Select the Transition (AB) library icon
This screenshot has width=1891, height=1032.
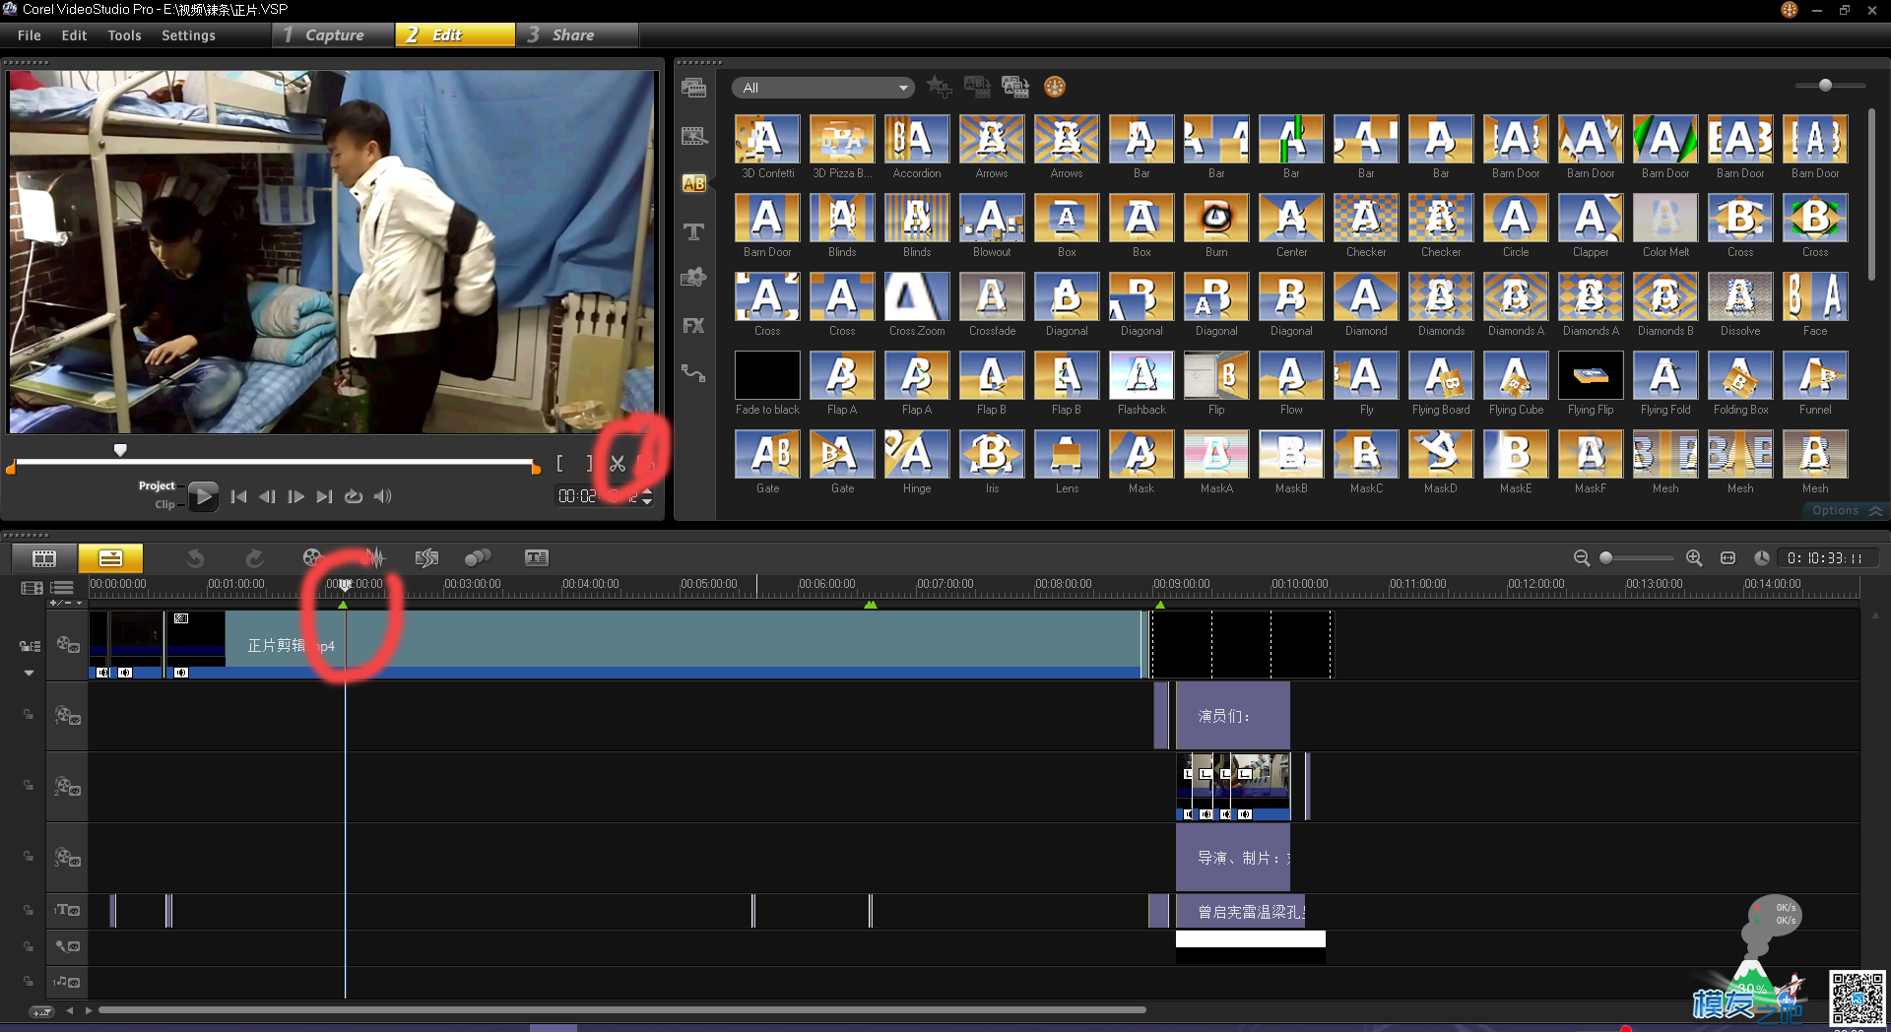(693, 183)
